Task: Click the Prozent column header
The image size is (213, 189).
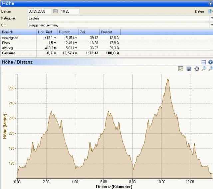Action: point(110,32)
